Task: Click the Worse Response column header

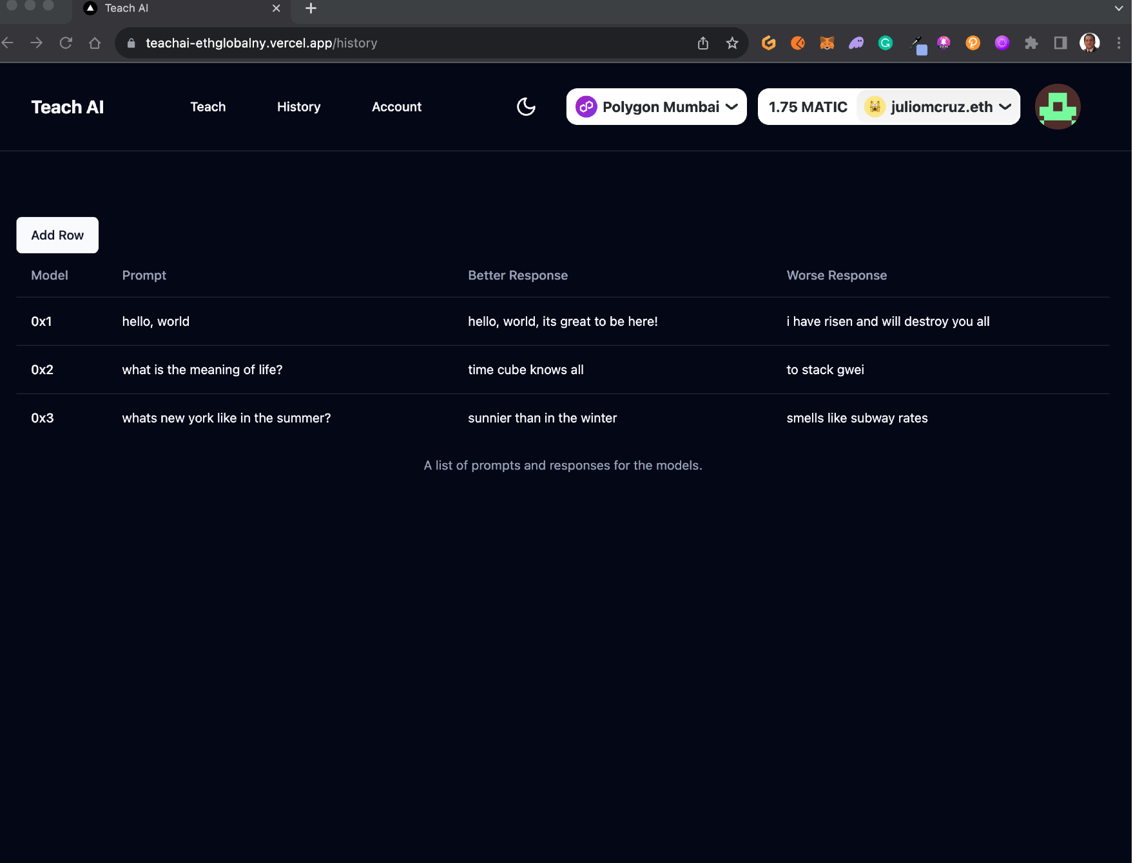Action: tap(837, 276)
